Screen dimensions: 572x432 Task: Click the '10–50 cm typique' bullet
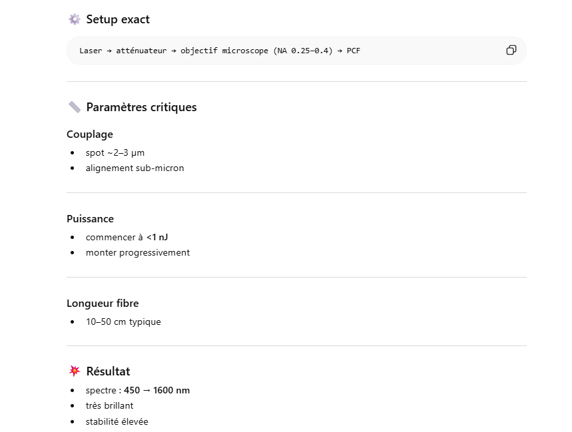[123, 322]
